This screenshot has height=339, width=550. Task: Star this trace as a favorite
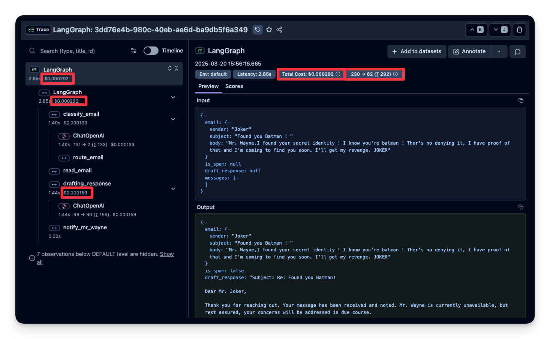pos(269,30)
